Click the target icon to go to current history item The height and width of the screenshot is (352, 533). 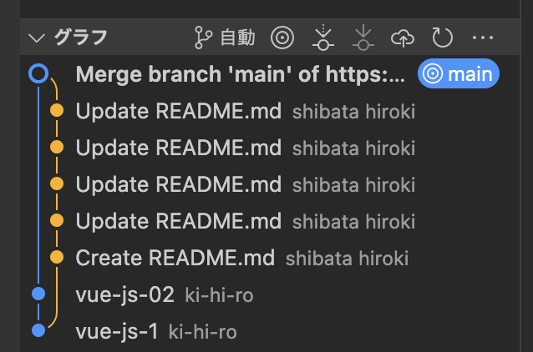(x=282, y=38)
